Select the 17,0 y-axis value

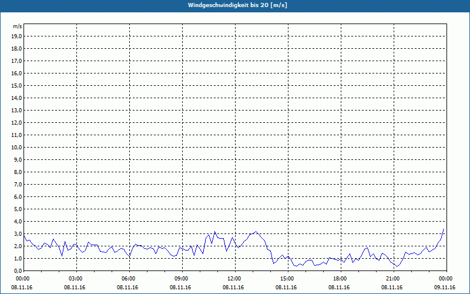coord(16,61)
